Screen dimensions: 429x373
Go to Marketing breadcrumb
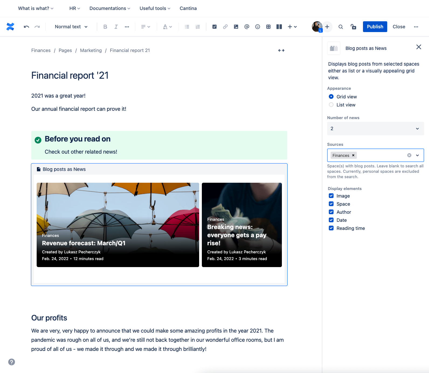point(91,50)
